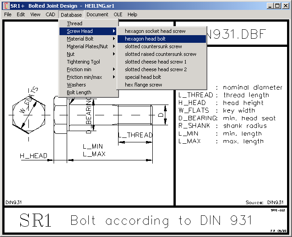
Task: Open the OLE menu
Action: click(x=118, y=14)
